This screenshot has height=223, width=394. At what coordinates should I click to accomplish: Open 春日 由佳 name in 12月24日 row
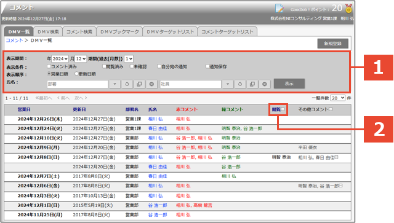pyautogui.click(x=158, y=128)
